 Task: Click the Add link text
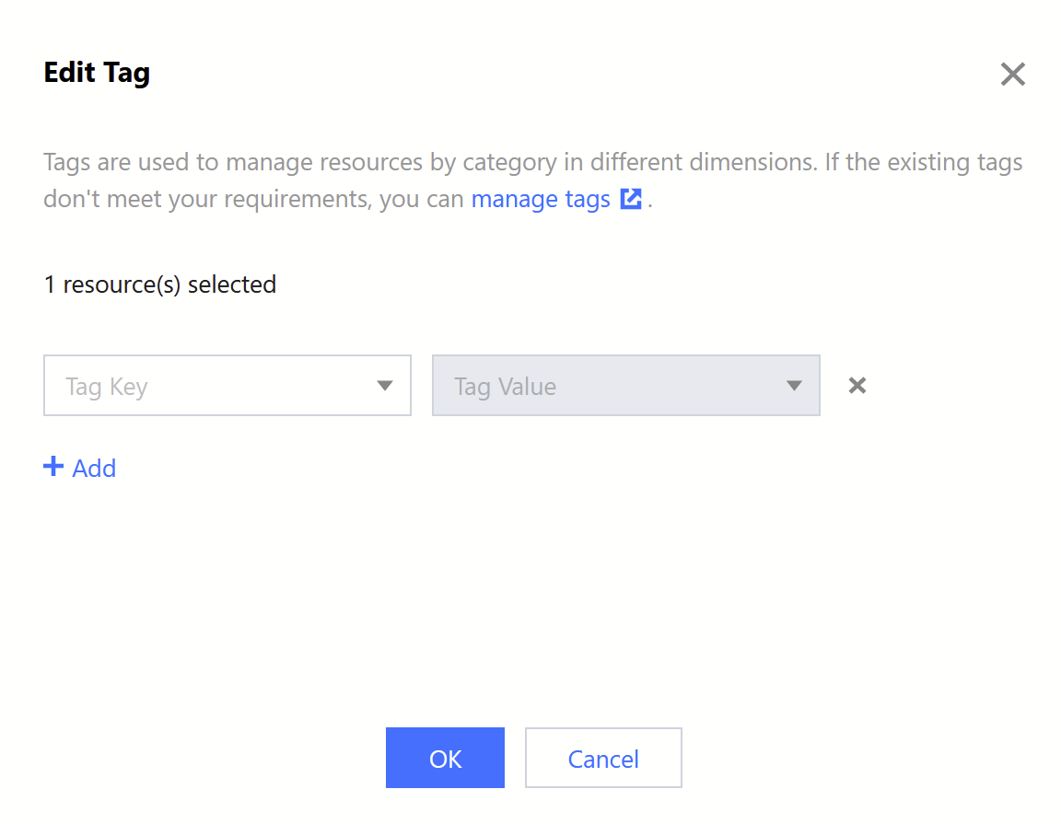[x=94, y=468]
